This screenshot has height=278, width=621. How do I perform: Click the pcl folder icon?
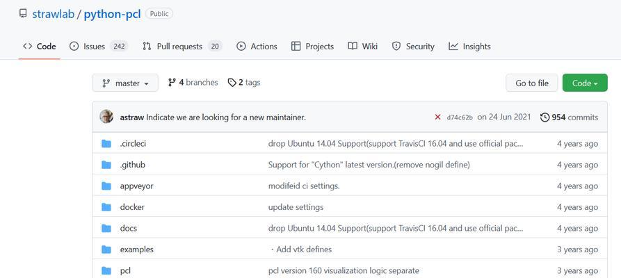tap(106, 271)
